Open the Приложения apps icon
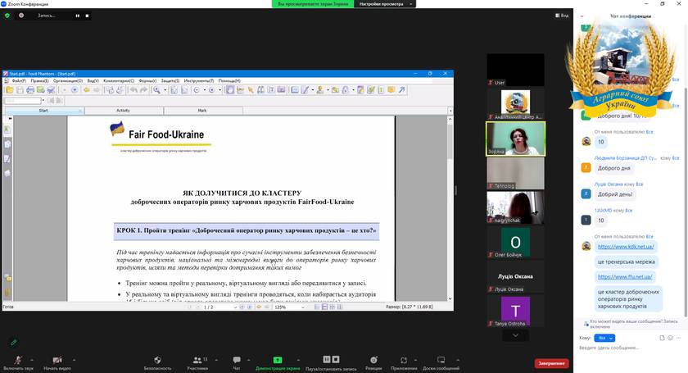 pos(404,362)
